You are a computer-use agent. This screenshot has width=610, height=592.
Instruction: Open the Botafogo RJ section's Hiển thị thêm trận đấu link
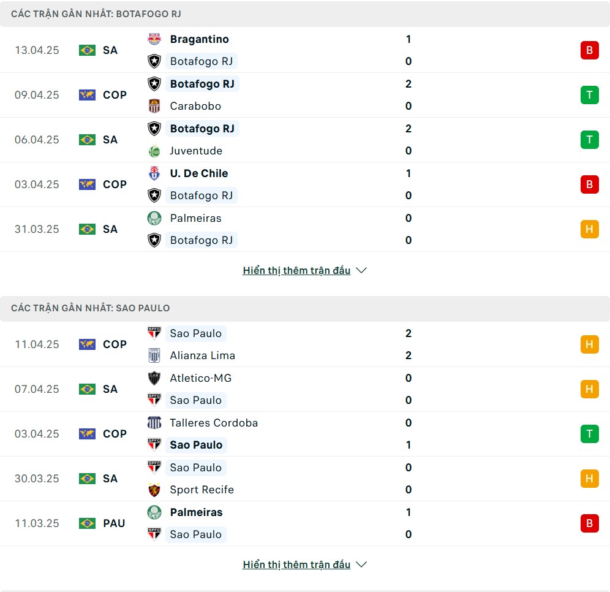coord(296,270)
